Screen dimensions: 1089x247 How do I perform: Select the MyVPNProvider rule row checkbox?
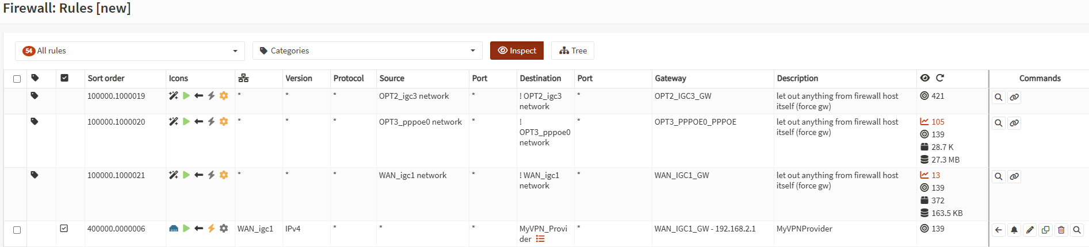[17, 230]
